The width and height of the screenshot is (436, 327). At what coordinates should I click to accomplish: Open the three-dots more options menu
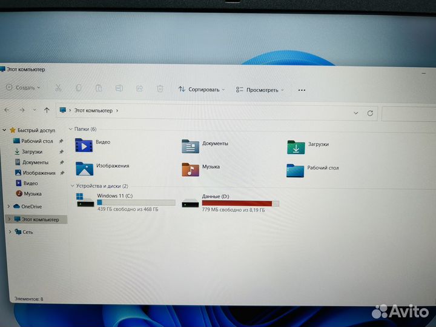(x=302, y=90)
